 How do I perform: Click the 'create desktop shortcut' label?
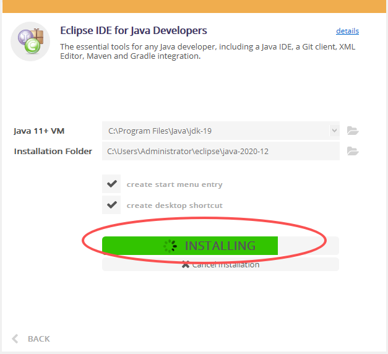click(x=175, y=205)
